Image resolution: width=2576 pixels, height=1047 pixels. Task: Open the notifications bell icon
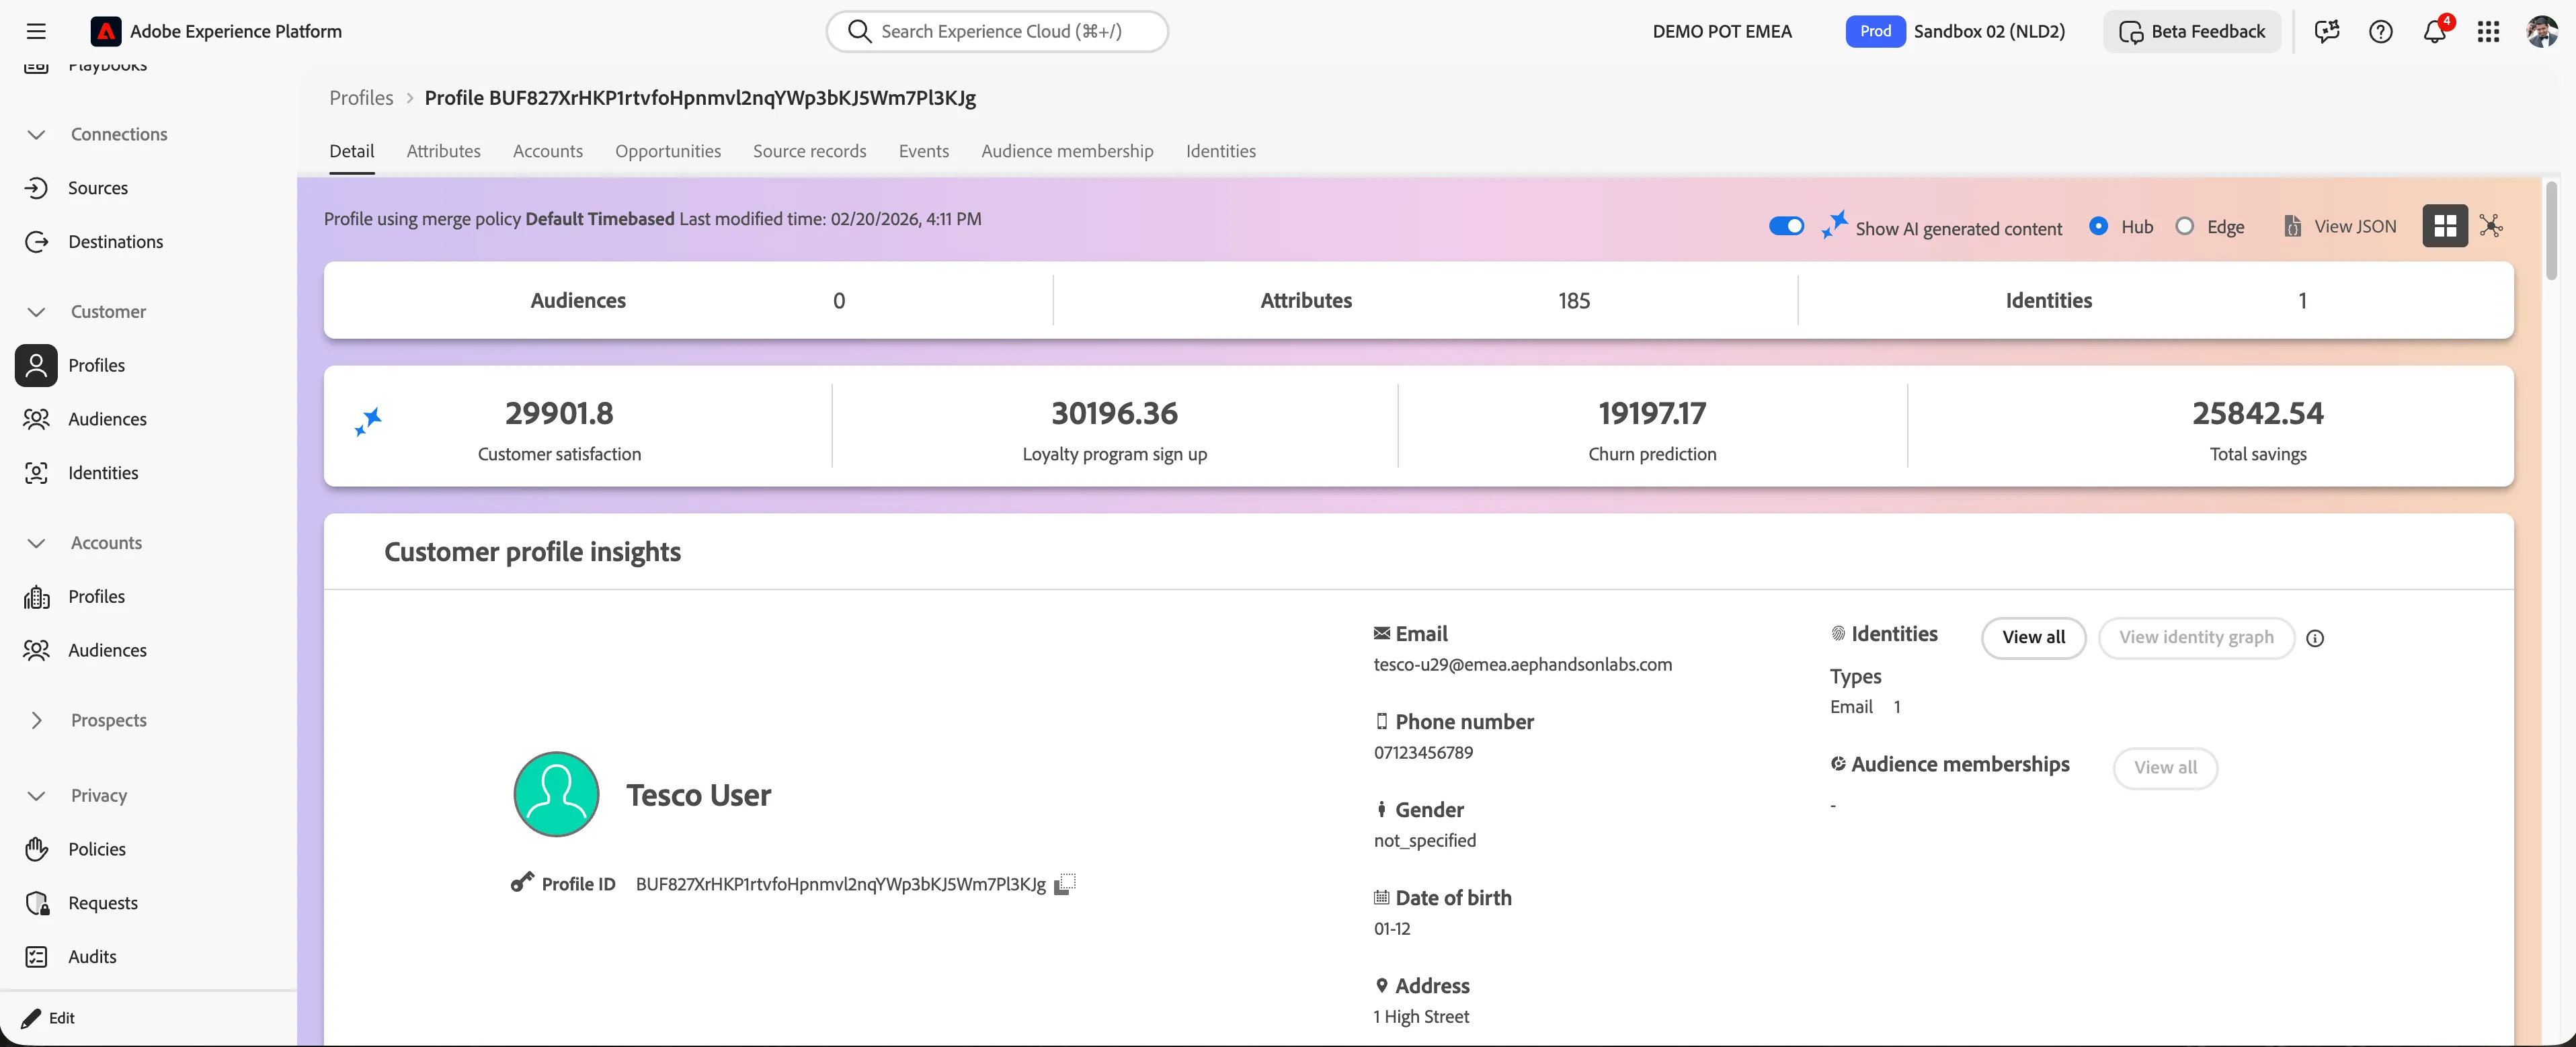tap(2435, 31)
